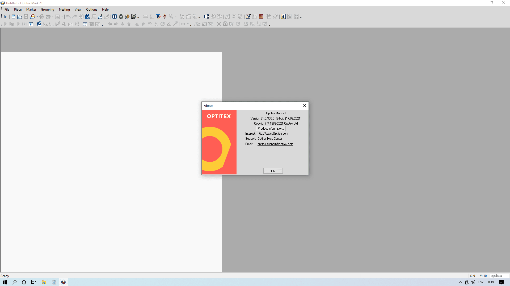Toggle the highlighted blue play-frame button
Screen dimensions: 510x286
31,24
